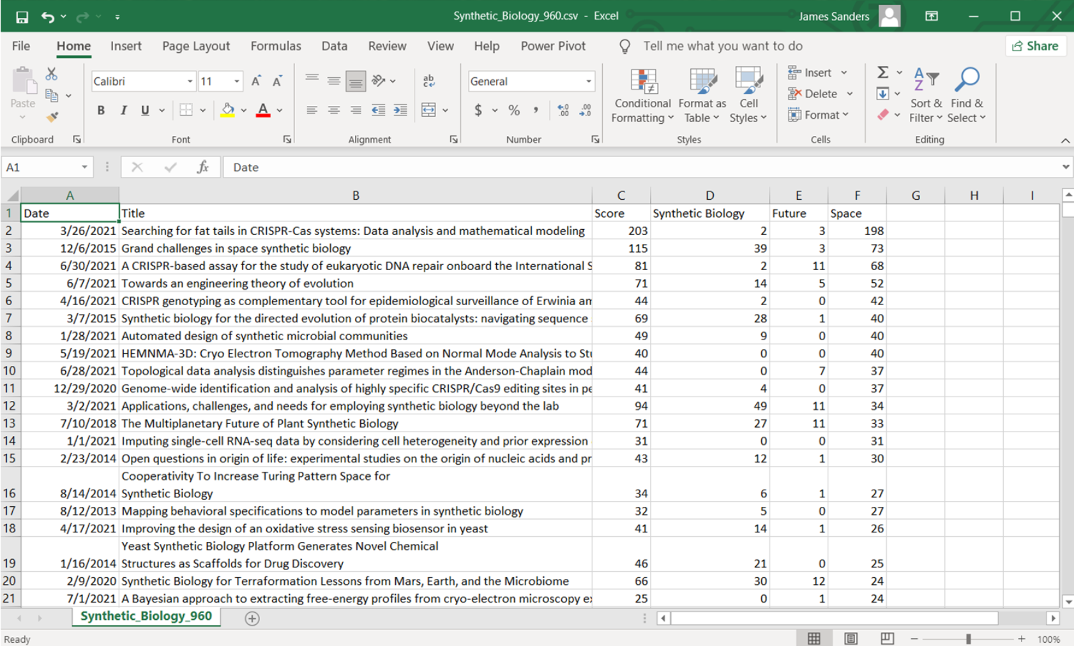Toggle Bold formatting
Image resolution: width=1074 pixels, height=646 pixels.
(101, 110)
